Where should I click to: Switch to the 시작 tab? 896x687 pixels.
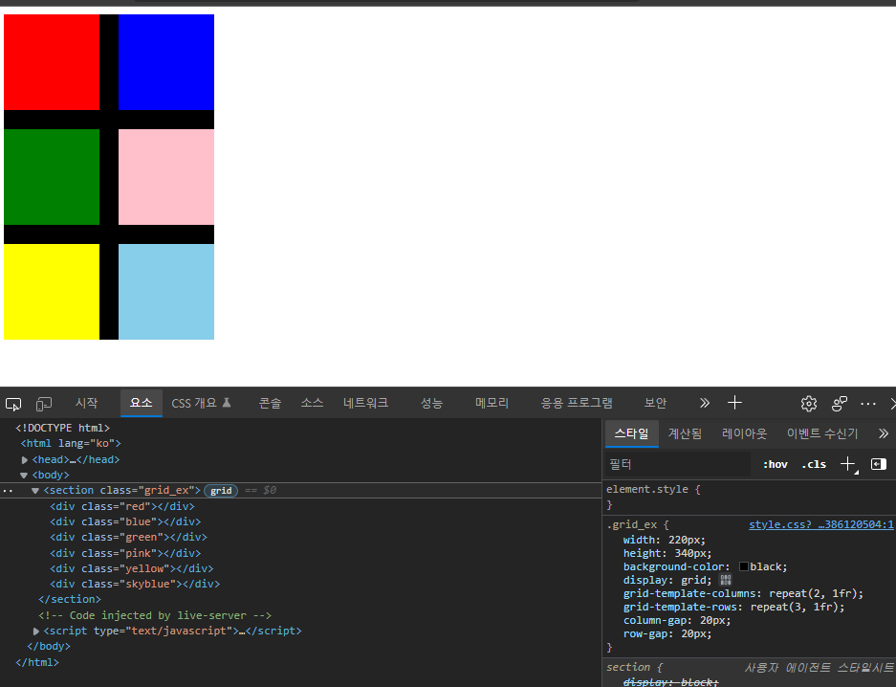[x=87, y=403]
